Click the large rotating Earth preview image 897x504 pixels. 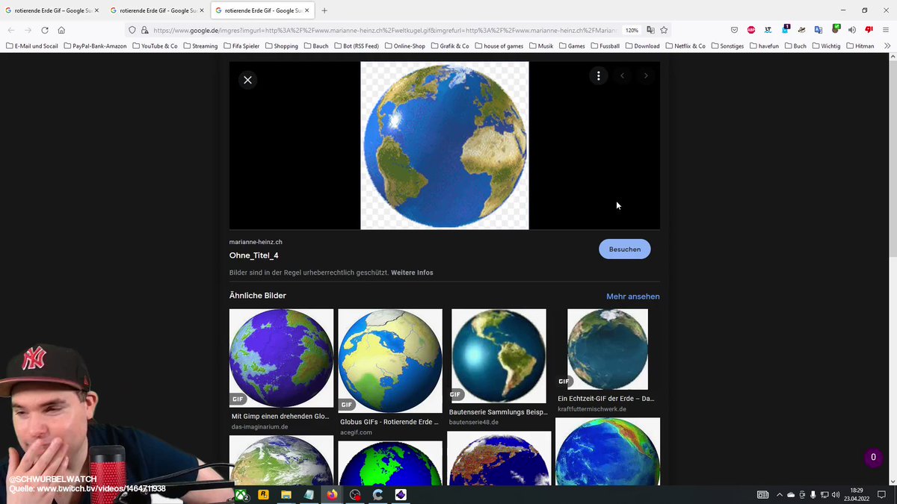(445, 146)
